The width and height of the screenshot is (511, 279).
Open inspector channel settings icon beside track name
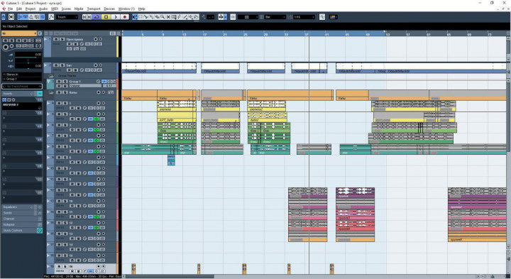tap(40, 33)
